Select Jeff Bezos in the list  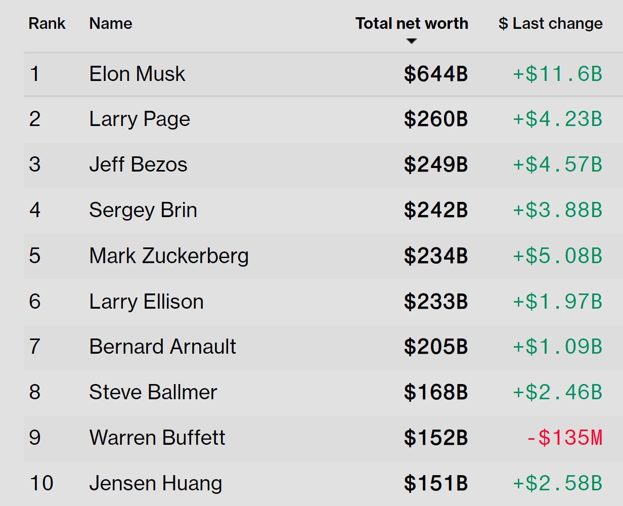[138, 165]
